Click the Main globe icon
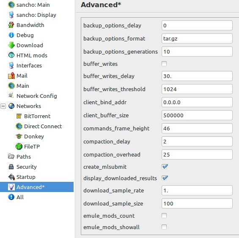The width and height of the screenshot is (239, 238). pos(11,86)
